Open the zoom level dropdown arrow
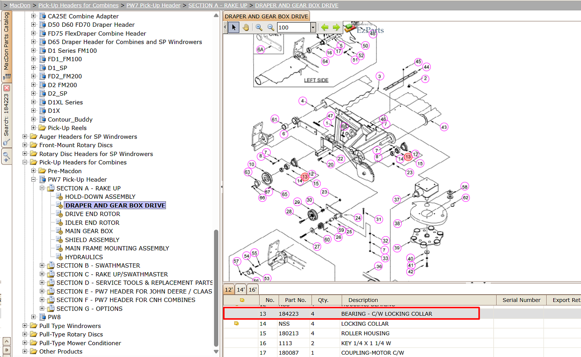581x357 pixels. (x=313, y=27)
